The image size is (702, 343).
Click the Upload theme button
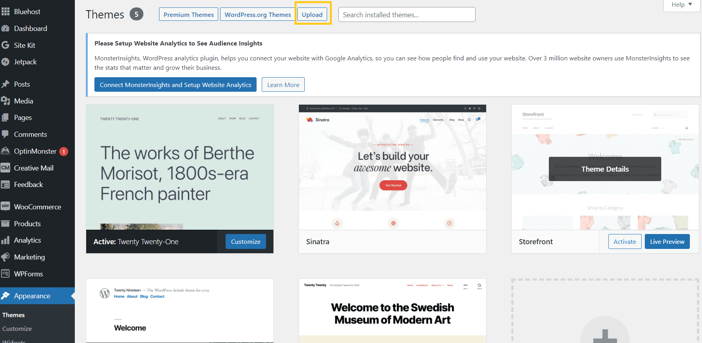(x=312, y=15)
